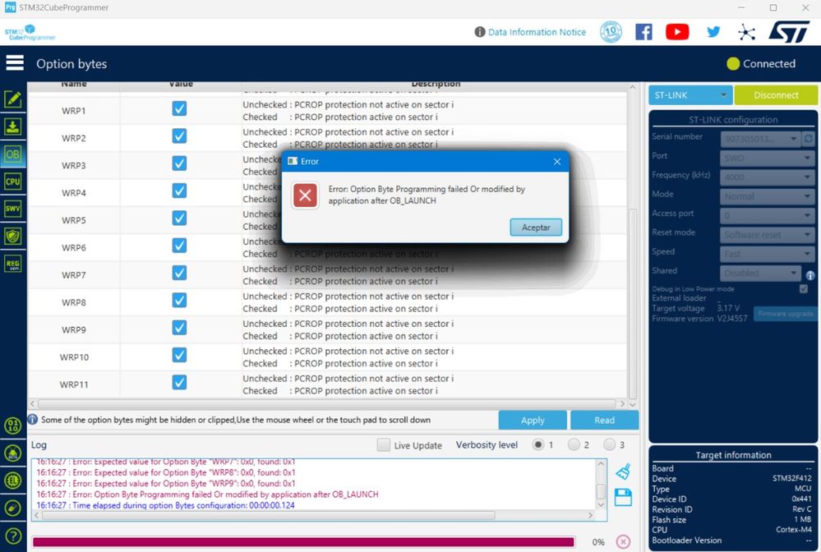Click the ST community network icon

click(747, 32)
